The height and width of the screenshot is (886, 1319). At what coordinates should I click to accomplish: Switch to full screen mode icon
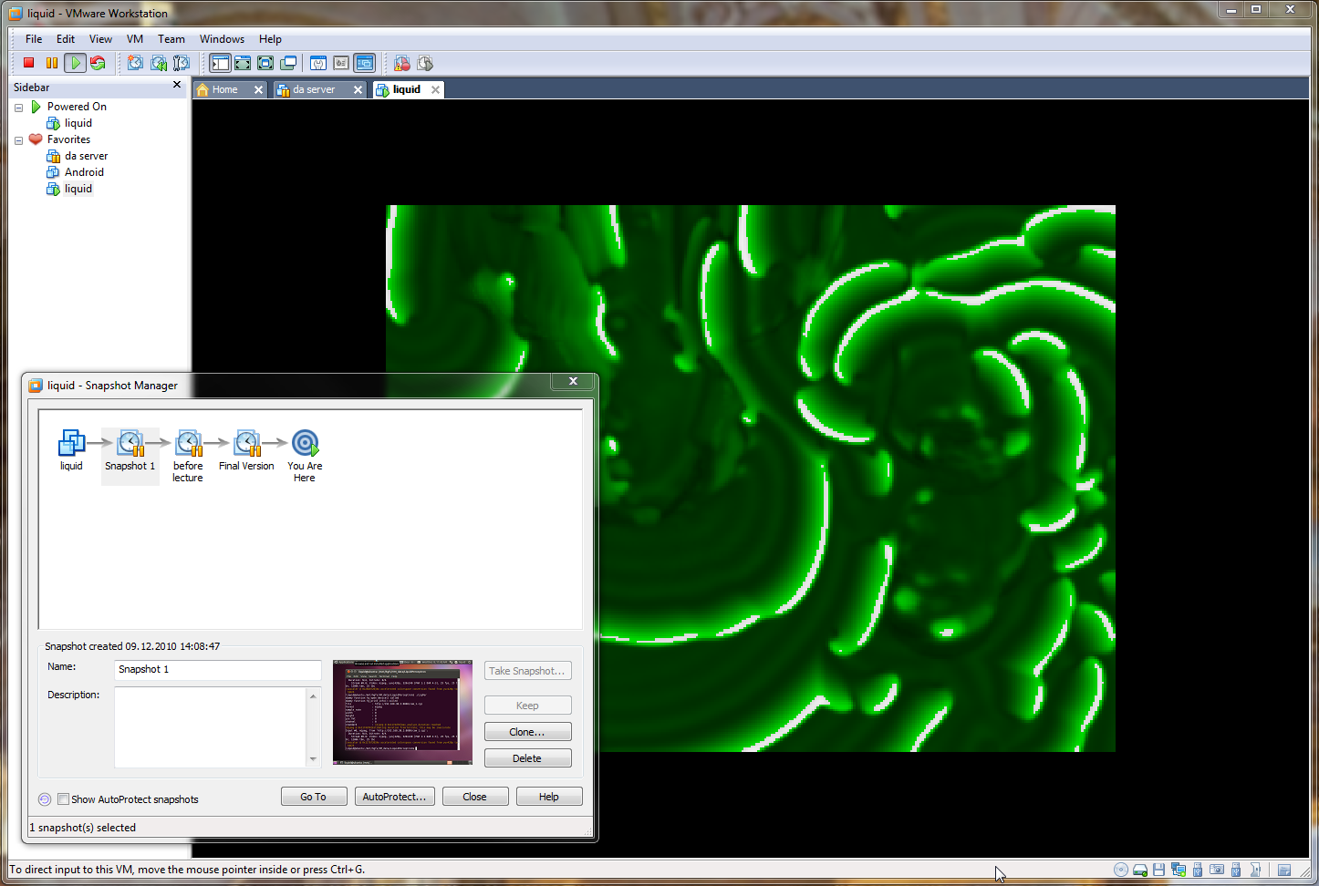coord(243,63)
